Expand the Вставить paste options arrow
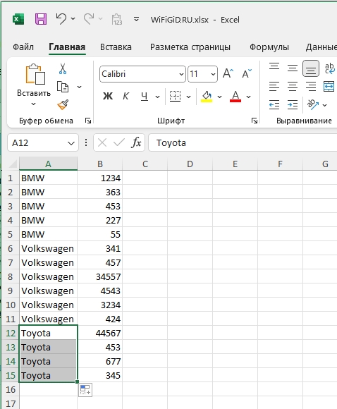This screenshot has width=337, height=409. (33, 104)
